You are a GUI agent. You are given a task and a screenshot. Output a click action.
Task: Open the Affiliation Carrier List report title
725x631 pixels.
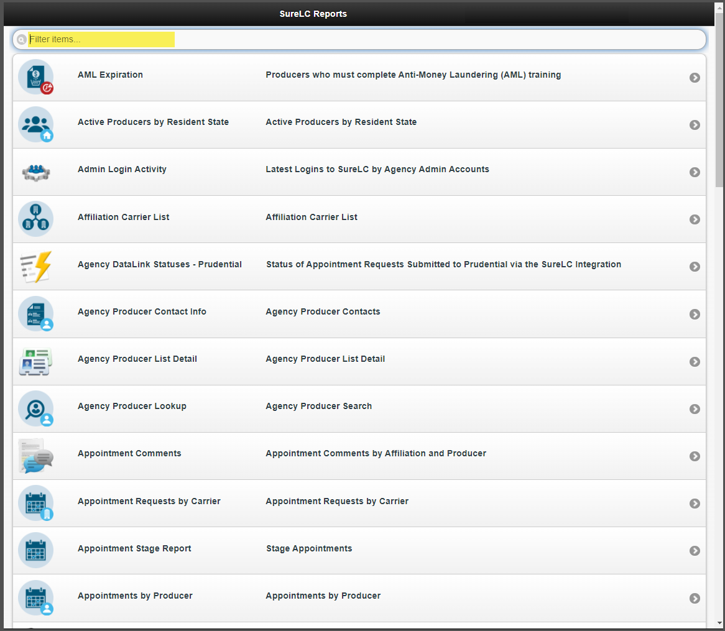coord(124,217)
